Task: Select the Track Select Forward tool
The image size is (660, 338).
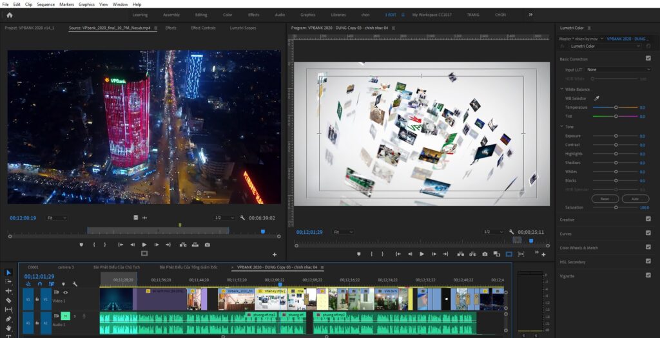Action: point(8,282)
